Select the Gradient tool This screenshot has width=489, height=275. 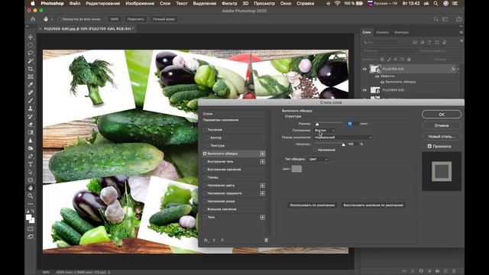tap(31, 132)
